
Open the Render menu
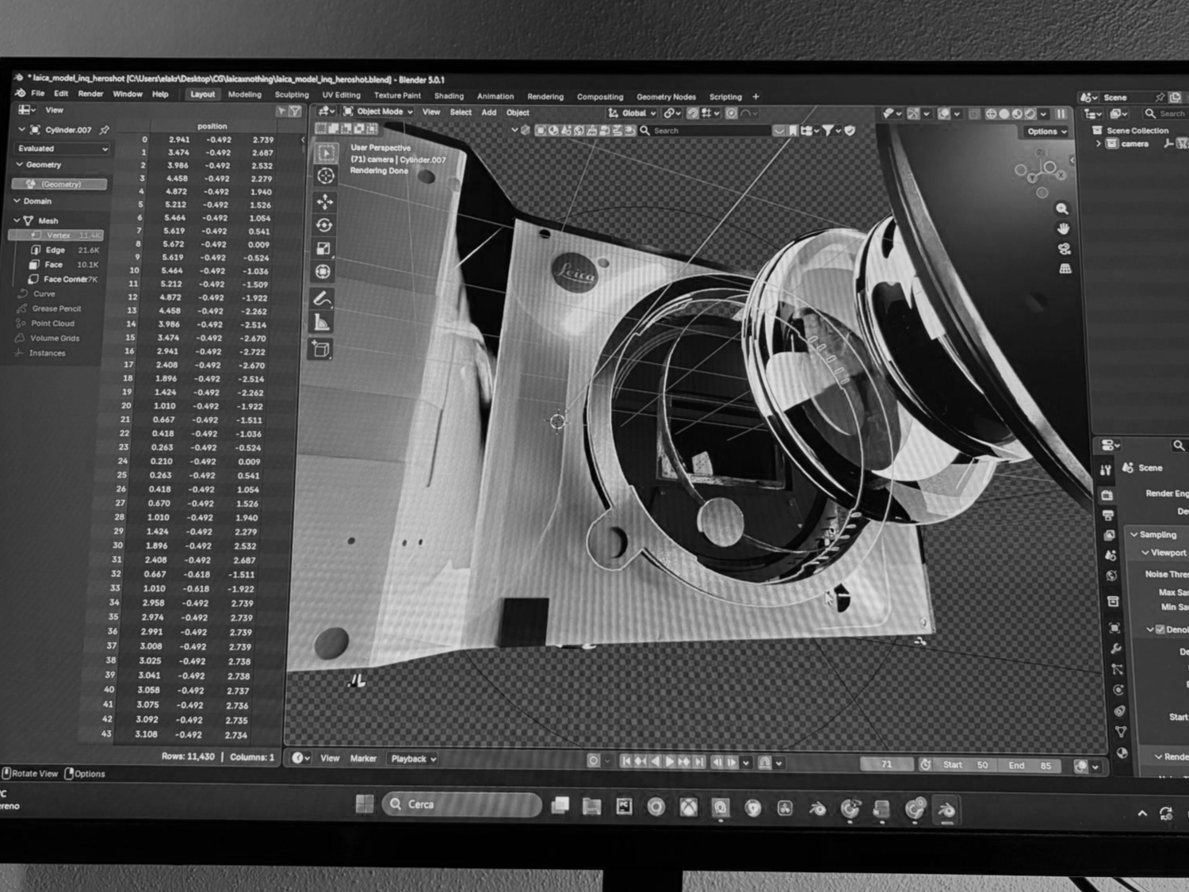(90, 94)
